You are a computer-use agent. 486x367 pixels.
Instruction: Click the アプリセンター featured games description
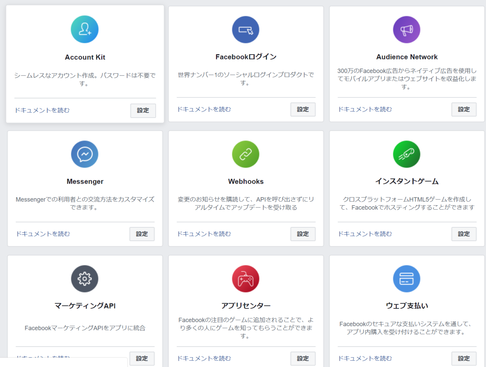pos(246,328)
